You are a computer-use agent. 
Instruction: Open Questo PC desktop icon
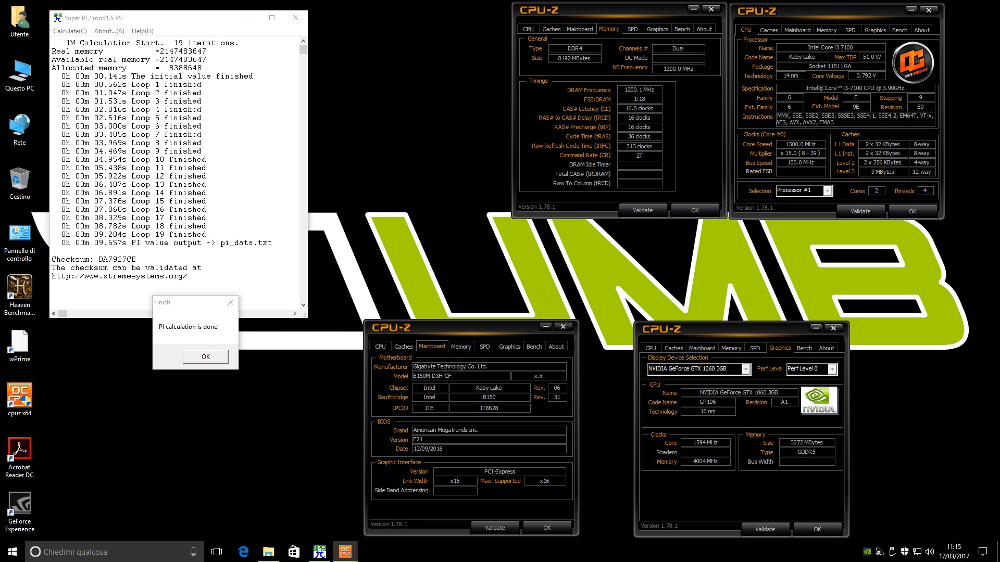[20, 76]
